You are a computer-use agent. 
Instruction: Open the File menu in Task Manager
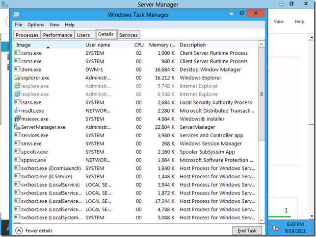18,24
